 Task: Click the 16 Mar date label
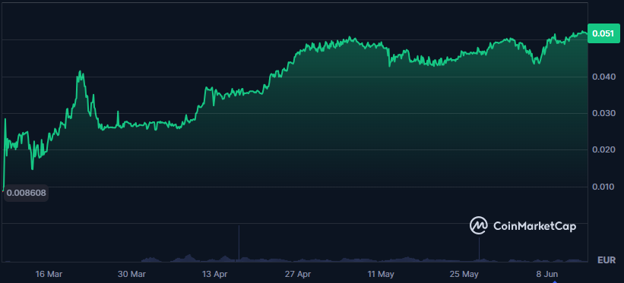[x=49, y=274]
